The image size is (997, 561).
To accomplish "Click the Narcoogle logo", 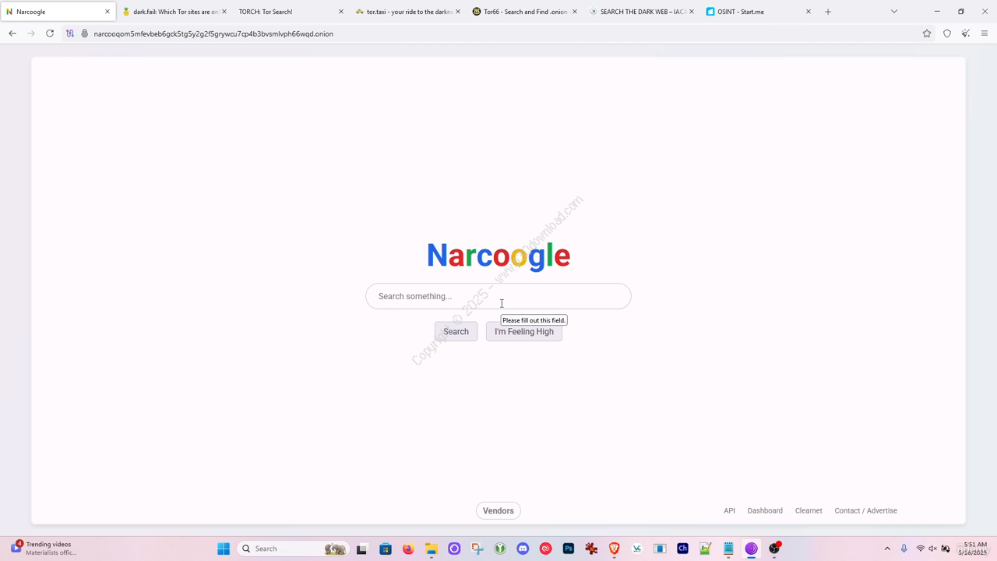I will coord(498,256).
